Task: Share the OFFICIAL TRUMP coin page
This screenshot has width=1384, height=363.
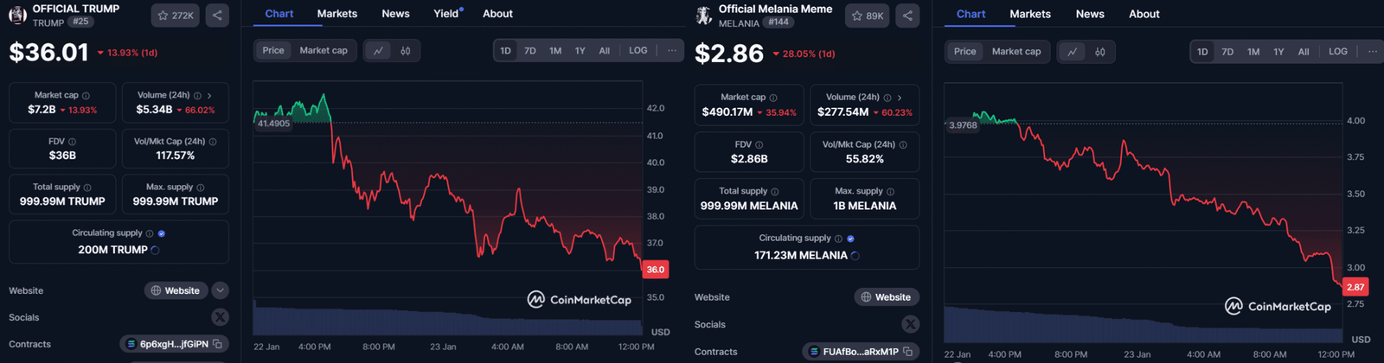Action: pyautogui.click(x=217, y=16)
